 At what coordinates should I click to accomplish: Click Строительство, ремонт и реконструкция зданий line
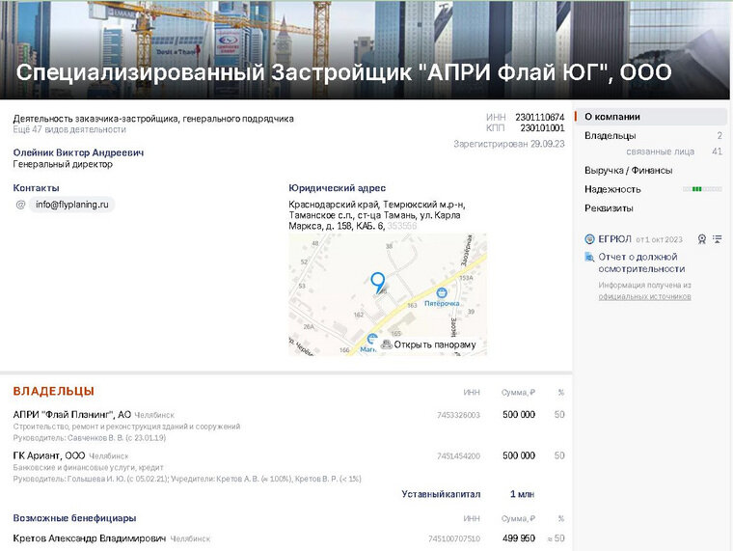pos(126,427)
